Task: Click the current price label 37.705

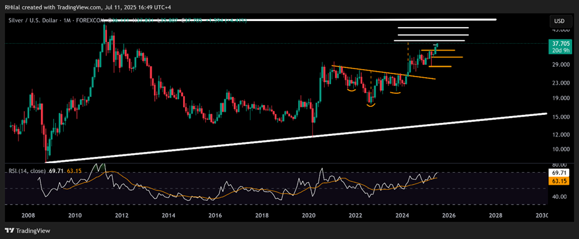Action: tap(560, 43)
